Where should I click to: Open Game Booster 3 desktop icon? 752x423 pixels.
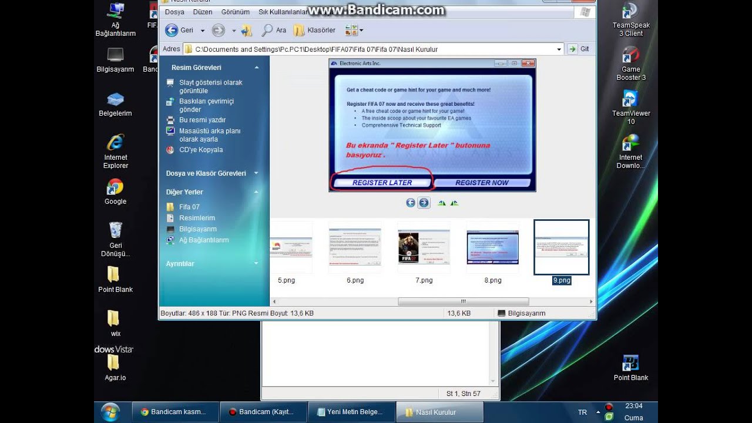(630, 63)
